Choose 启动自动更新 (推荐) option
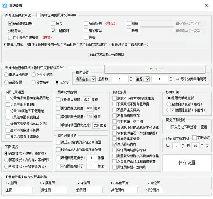213x199 pixels. coord(169,104)
